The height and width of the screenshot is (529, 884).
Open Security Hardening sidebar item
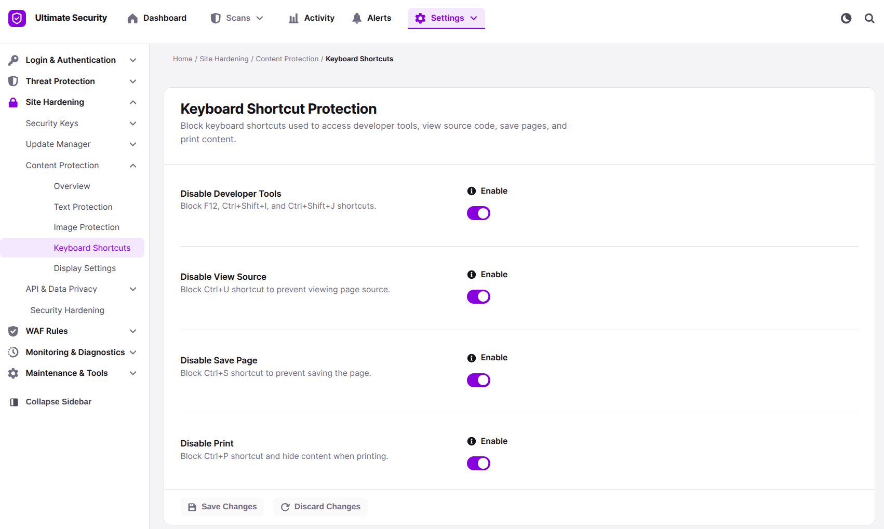click(68, 310)
